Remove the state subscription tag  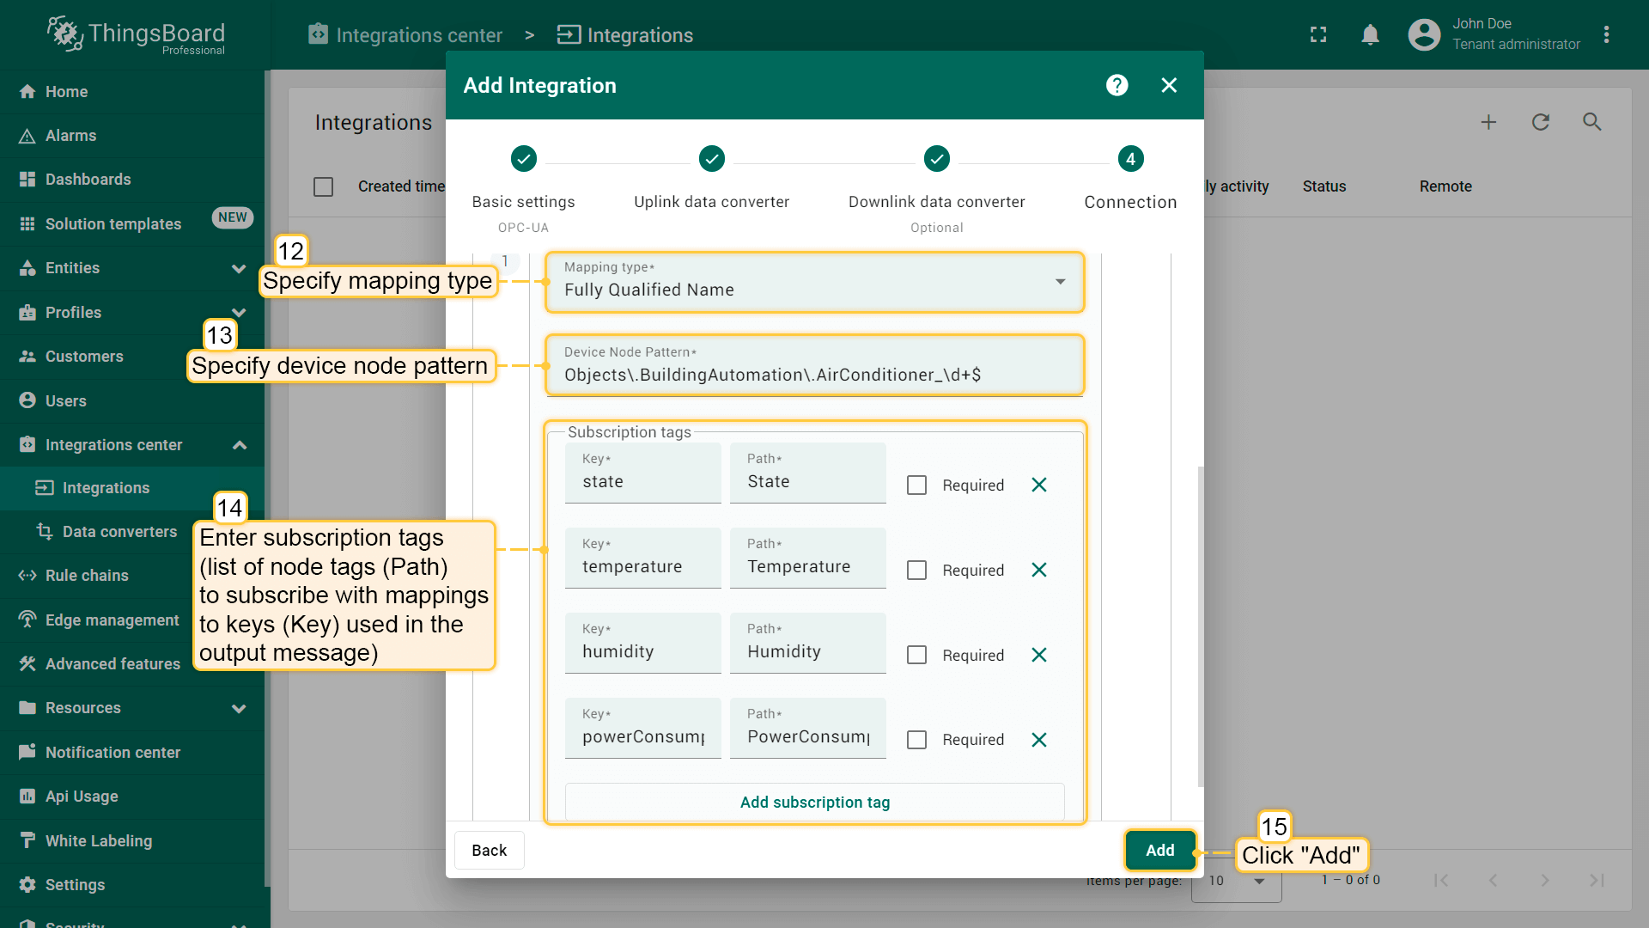coord(1038,485)
